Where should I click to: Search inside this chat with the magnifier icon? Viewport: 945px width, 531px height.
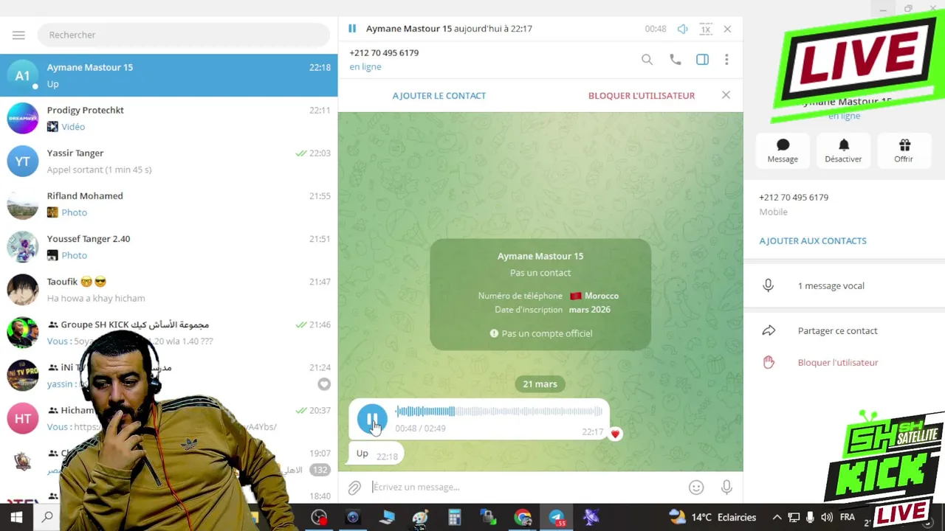pyautogui.click(x=647, y=60)
